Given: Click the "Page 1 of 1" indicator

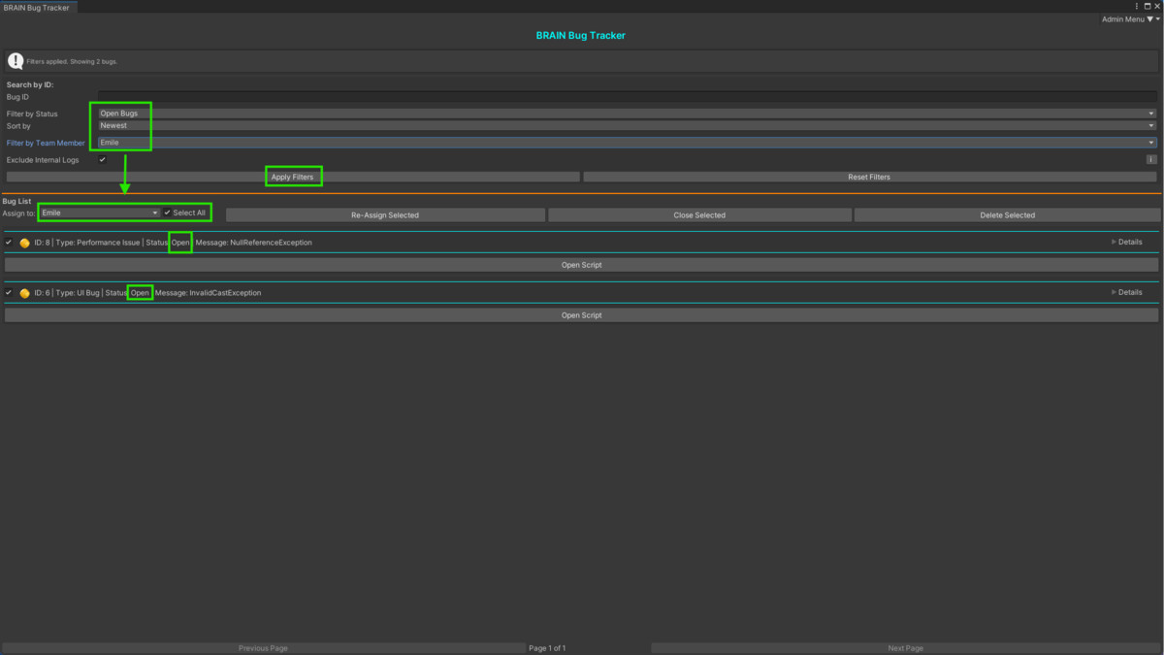Looking at the screenshot, I should 547,648.
